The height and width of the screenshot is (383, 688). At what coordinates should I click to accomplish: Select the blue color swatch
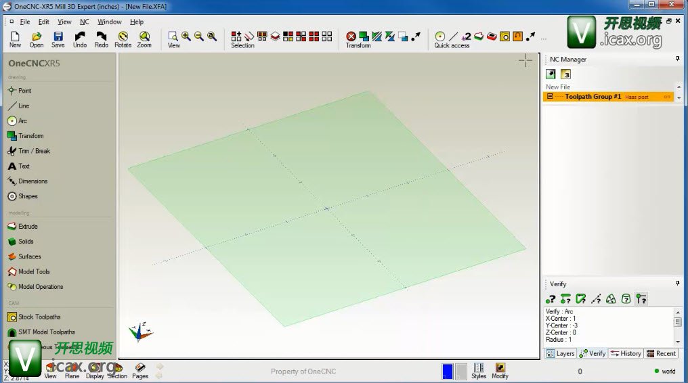coord(447,371)
